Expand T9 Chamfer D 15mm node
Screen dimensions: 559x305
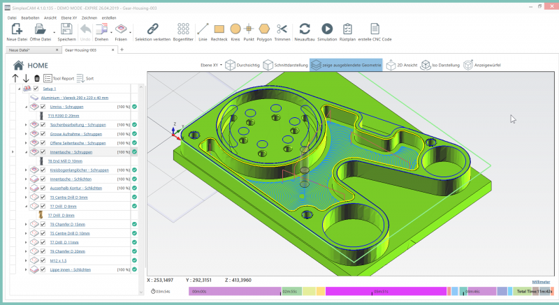coord(26,224)
